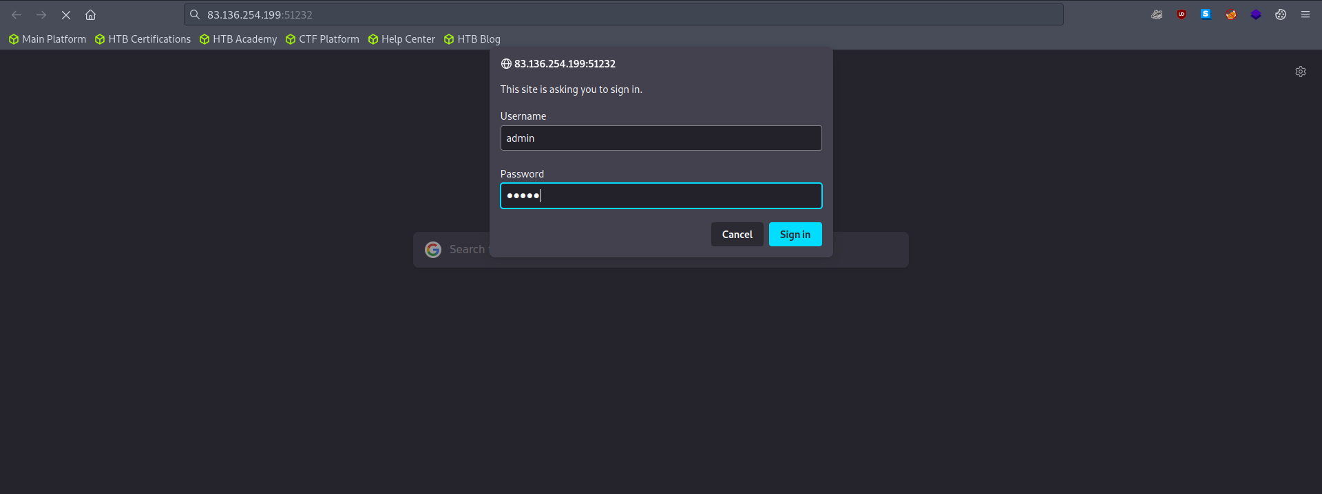
Task: Click into the Password field
Action: click(661, 196)
